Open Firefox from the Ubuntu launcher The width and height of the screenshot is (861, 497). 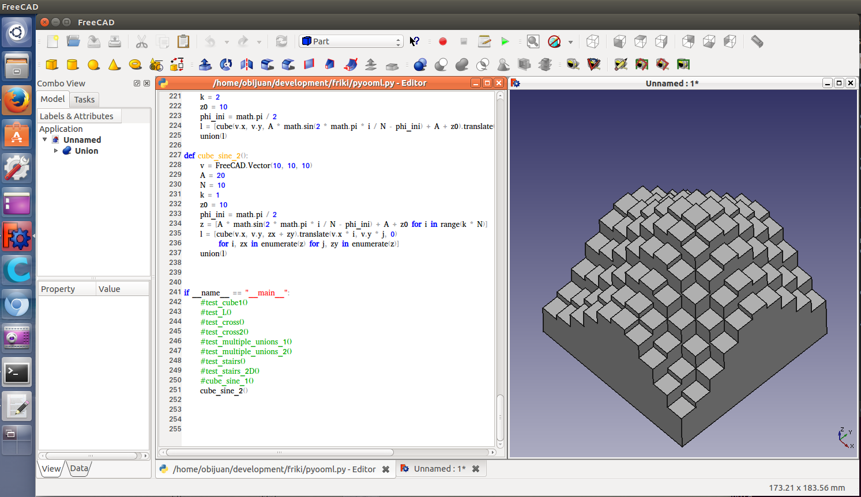(17, 101)
